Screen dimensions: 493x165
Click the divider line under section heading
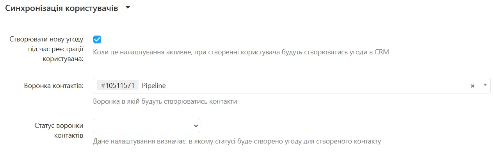click(x=247, y=19)
